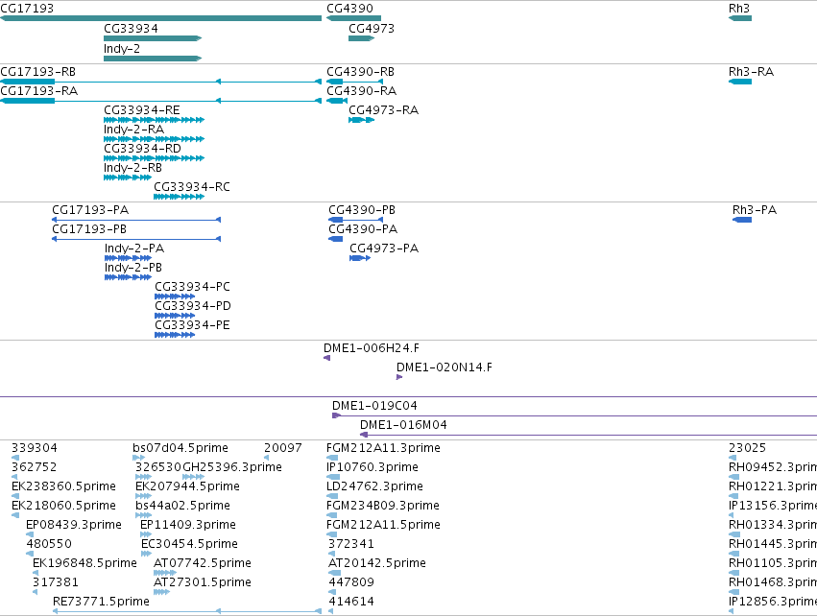Viewport: 817px width, 616px height.
Task: Select the Indy-2 gene label
Action: [122, 49]
